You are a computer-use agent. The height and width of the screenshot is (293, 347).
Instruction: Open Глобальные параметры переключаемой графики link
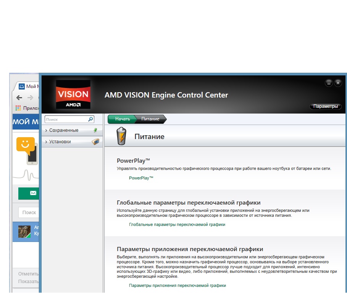point(177,224)
